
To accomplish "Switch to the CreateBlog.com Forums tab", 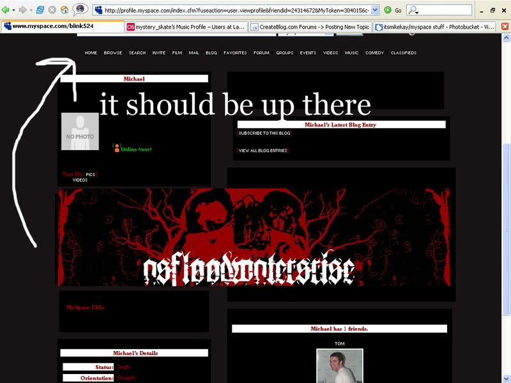I will pyautogui.click(x=309, y=27).
